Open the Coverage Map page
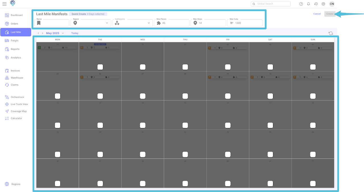364x192 pixels. [x=19, y=111]
